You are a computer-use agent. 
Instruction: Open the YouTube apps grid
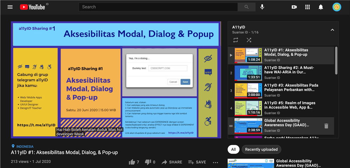click(308, 7)
